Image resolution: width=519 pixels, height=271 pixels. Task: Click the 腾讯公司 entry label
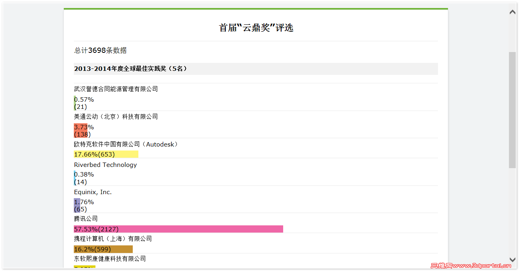[x=86, y=219]
